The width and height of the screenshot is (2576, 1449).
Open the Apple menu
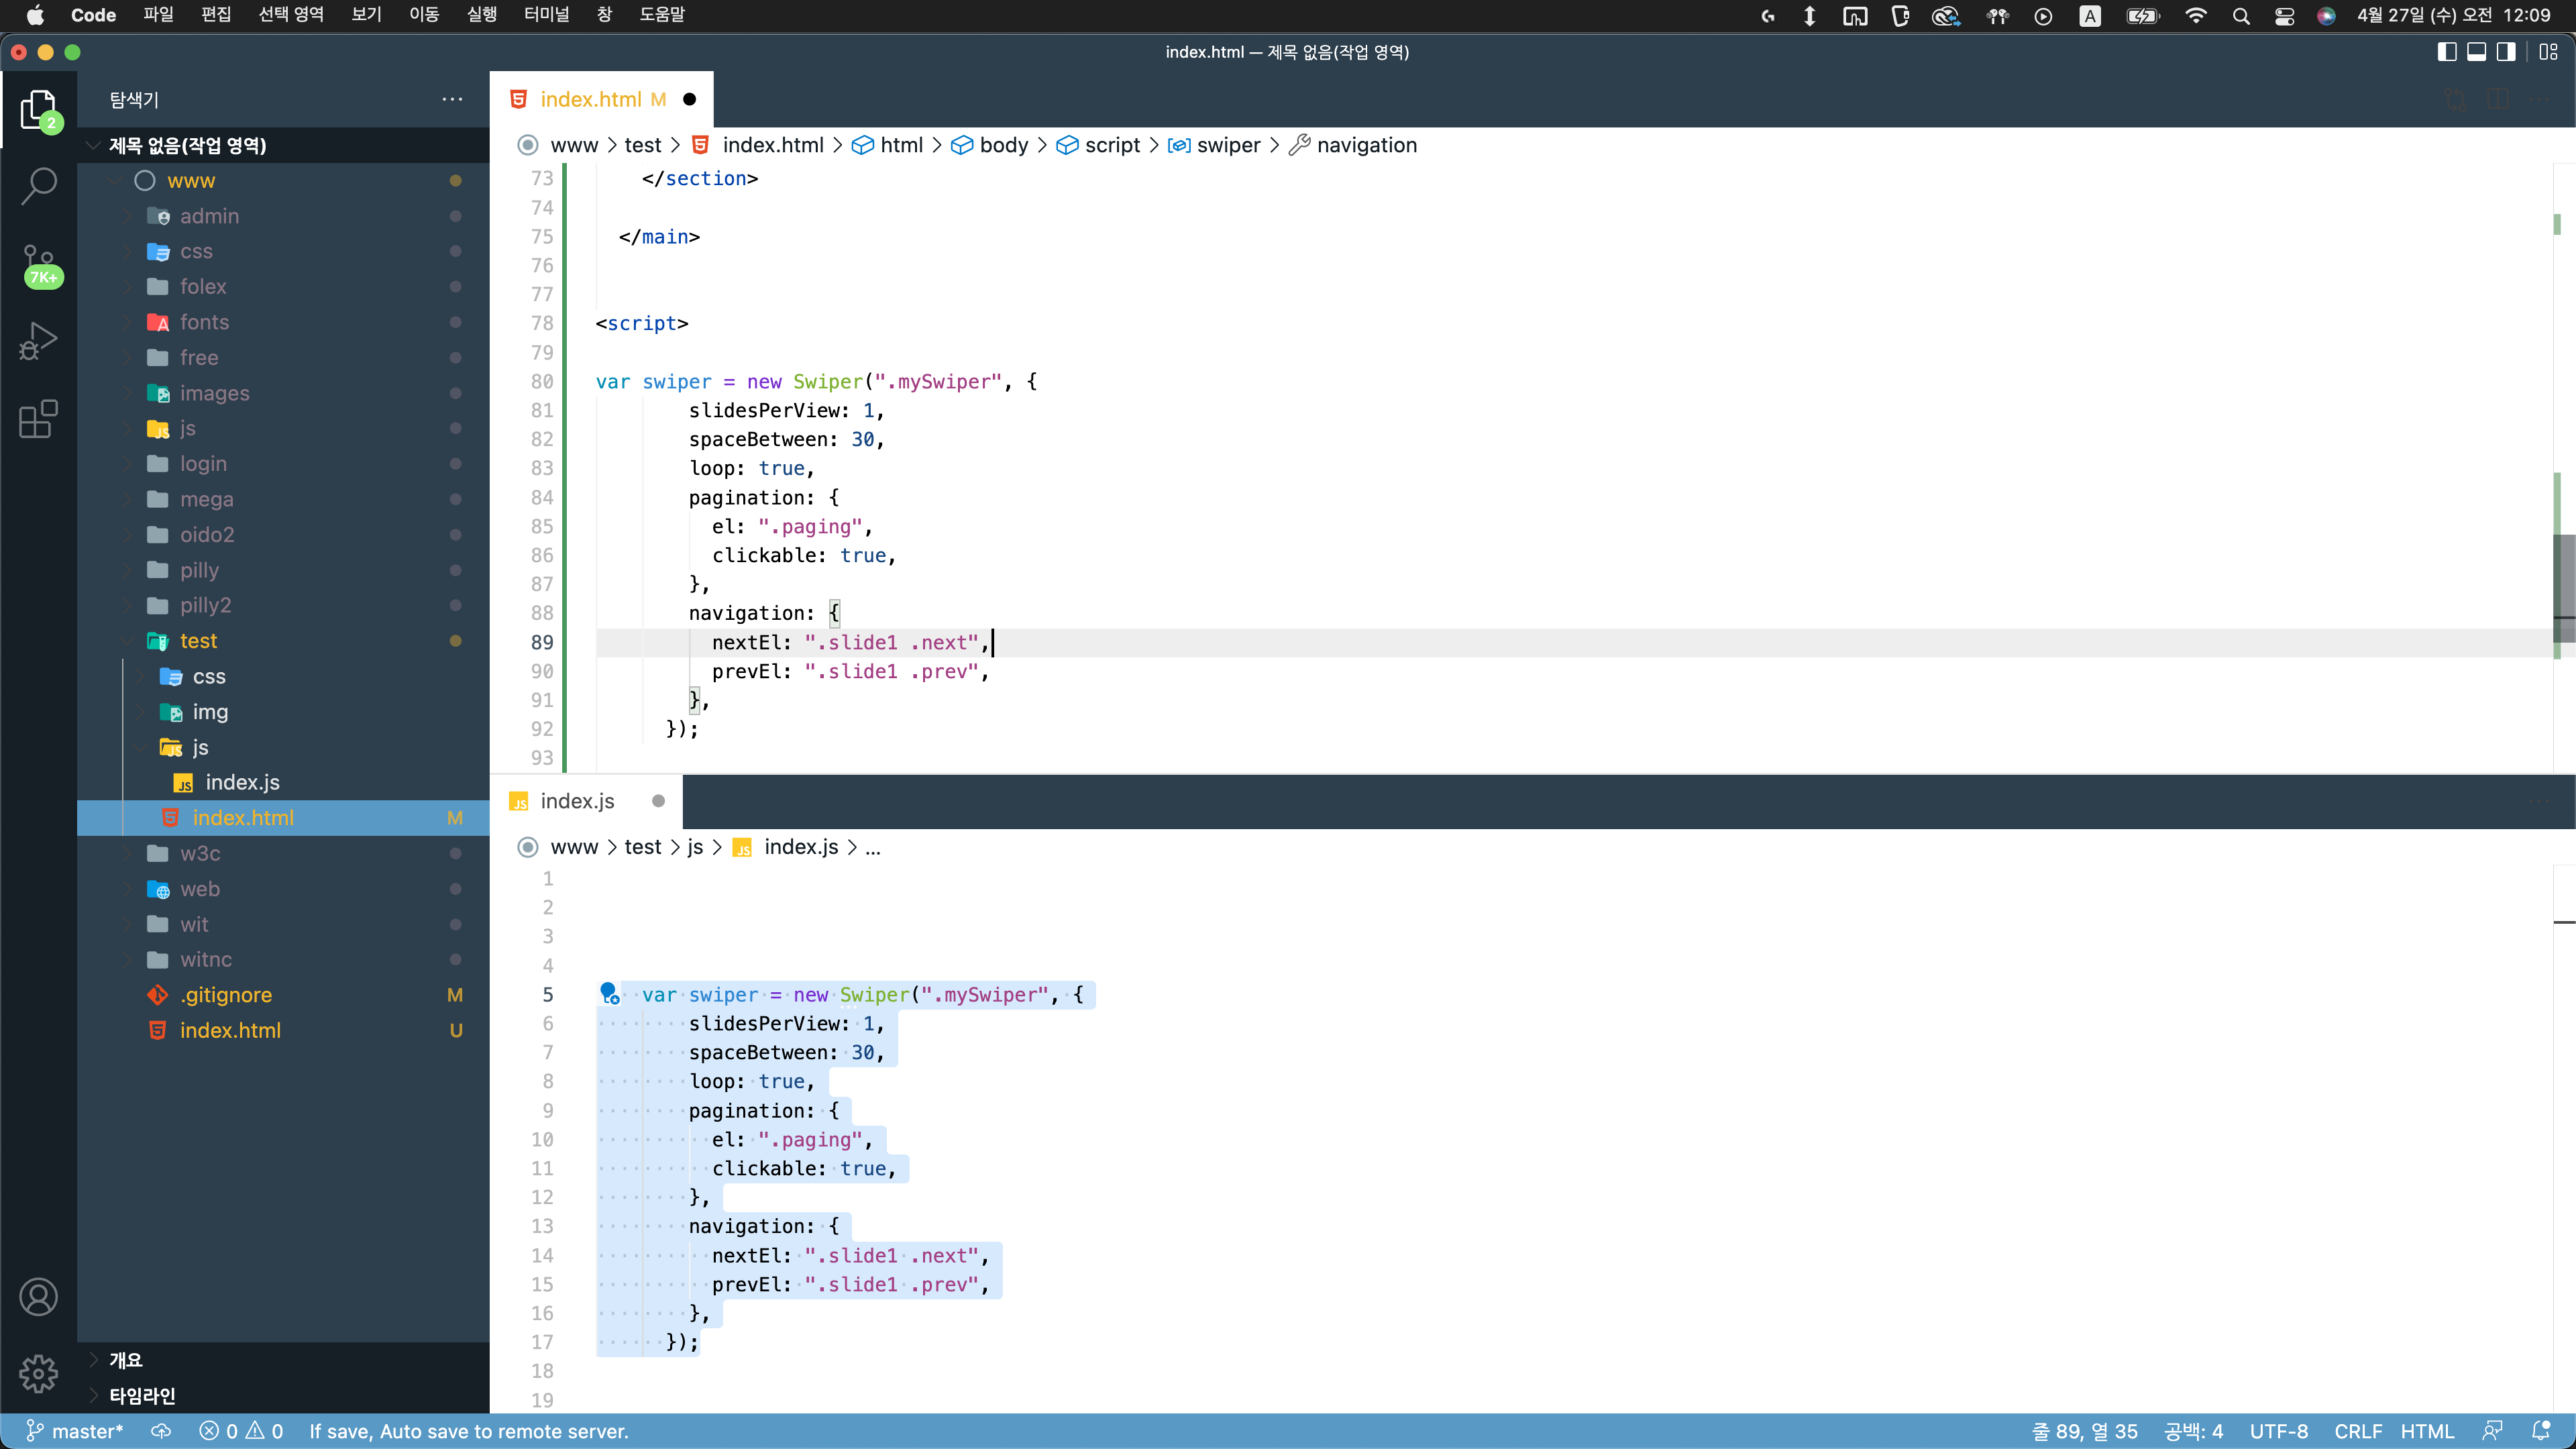[35, 15]
